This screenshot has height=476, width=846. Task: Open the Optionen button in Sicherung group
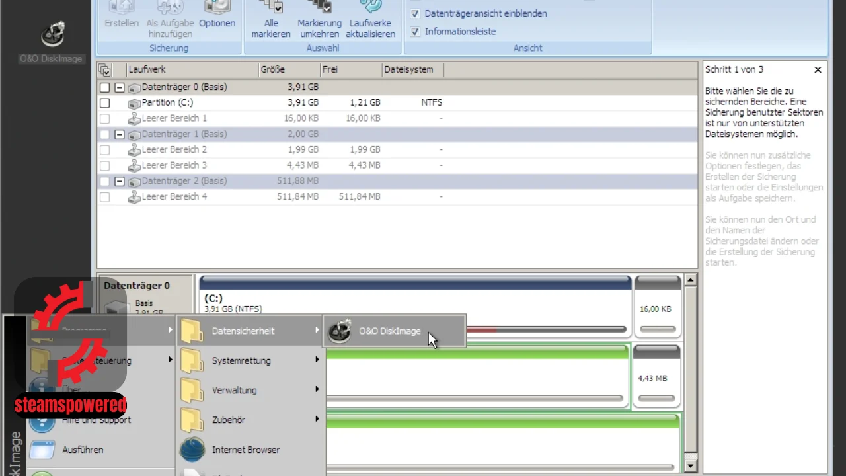[217, 15]
